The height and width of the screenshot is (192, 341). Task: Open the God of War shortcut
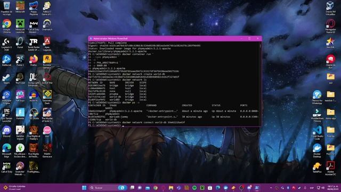pos(47,78)
